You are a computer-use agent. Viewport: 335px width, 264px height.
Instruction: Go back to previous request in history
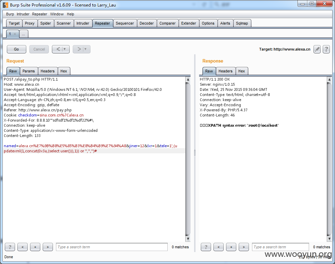pos(58,49)
